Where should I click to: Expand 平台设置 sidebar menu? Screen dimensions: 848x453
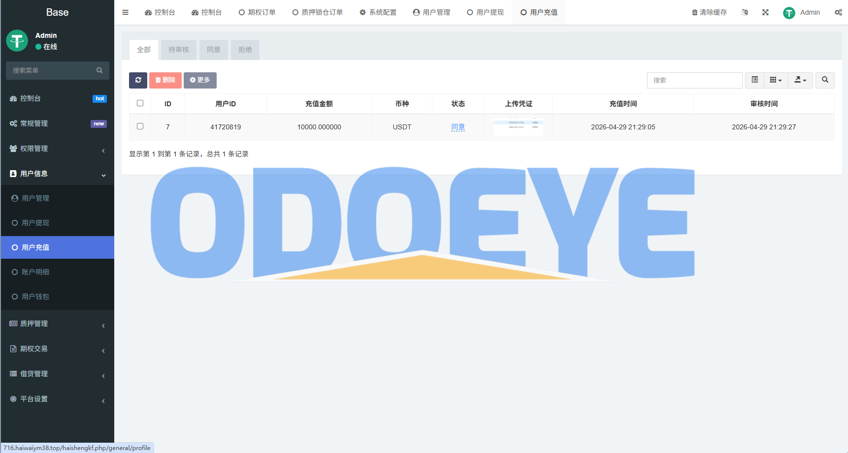pos(58,399)
